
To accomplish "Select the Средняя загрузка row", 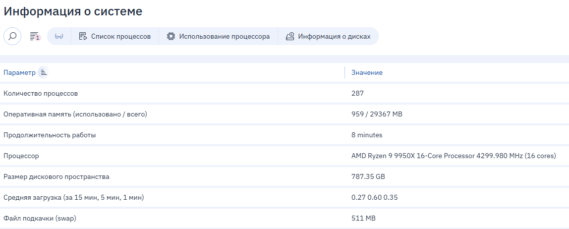I will click(x=73, y=197).
